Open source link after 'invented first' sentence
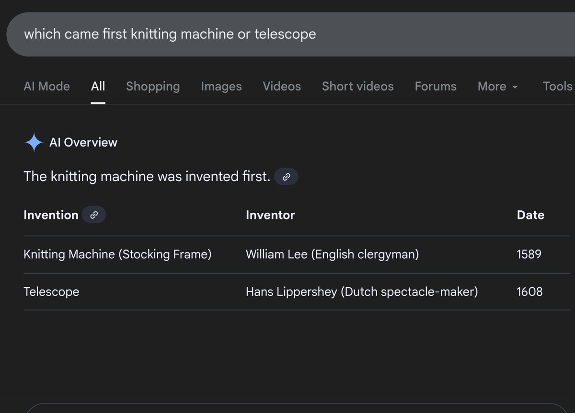The height and width of the screenshot is (413, 575). click(286, 177)
